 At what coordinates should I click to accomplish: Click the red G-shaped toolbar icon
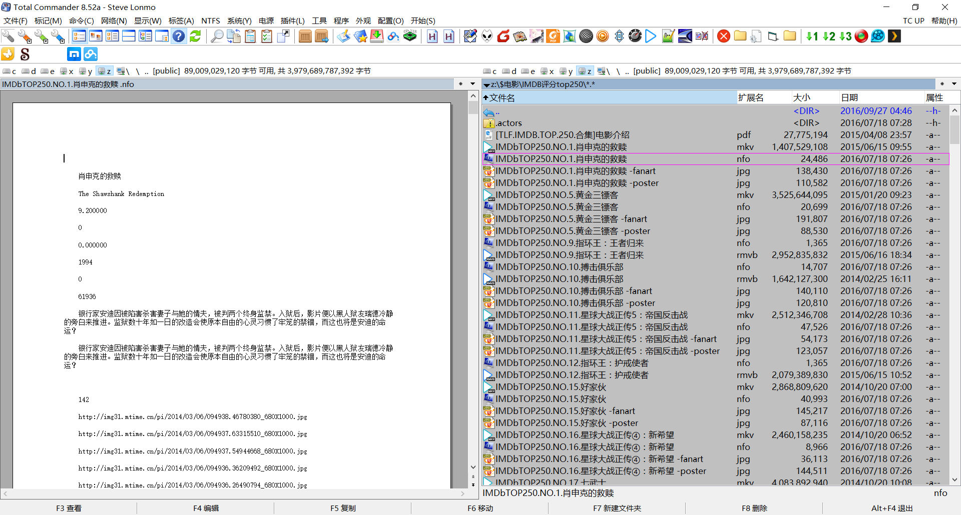tap(504, 36)
